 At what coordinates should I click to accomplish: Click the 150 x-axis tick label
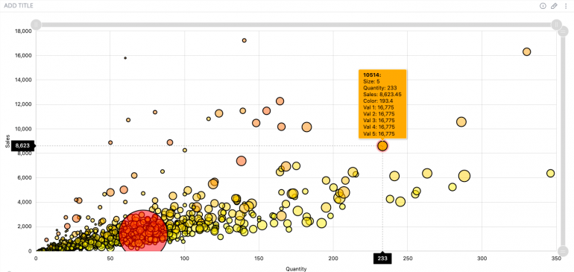coord(259,259)
